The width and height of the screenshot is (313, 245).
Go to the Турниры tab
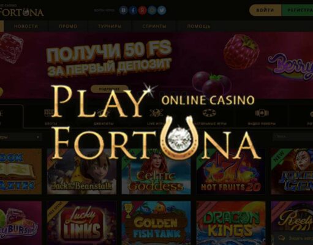[x=110, y=26]
